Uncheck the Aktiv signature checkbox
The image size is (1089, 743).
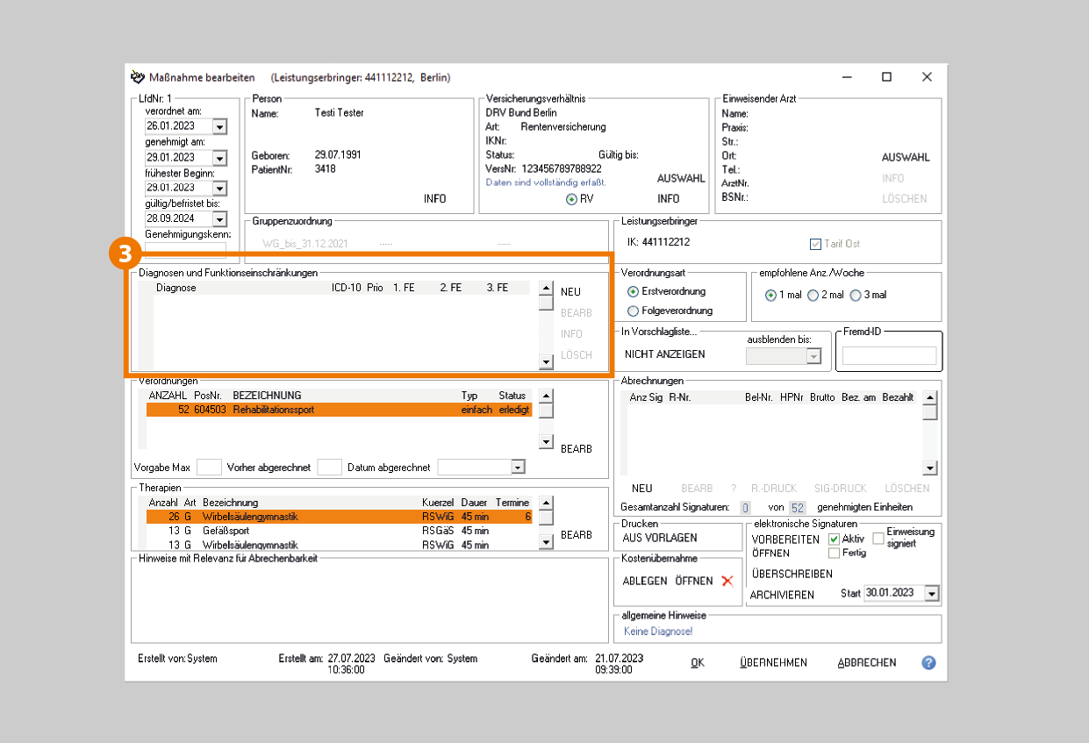pos(834,539)
